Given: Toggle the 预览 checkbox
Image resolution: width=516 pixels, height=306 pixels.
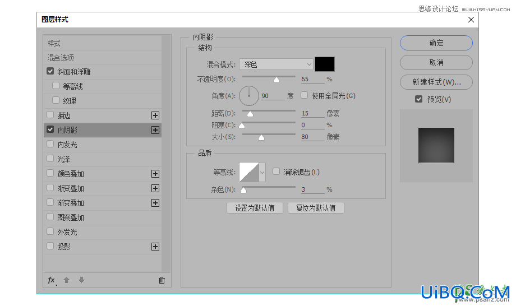Looking at the screenshot, I should 418,99.
